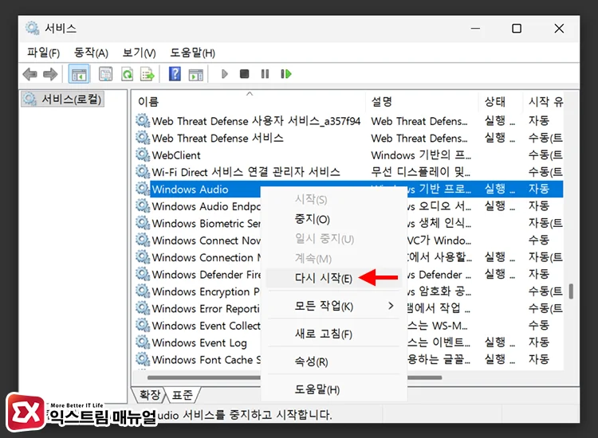Open help with the blue question mark icon
Viewport: 598px width, 438px height.
point(175,74)
